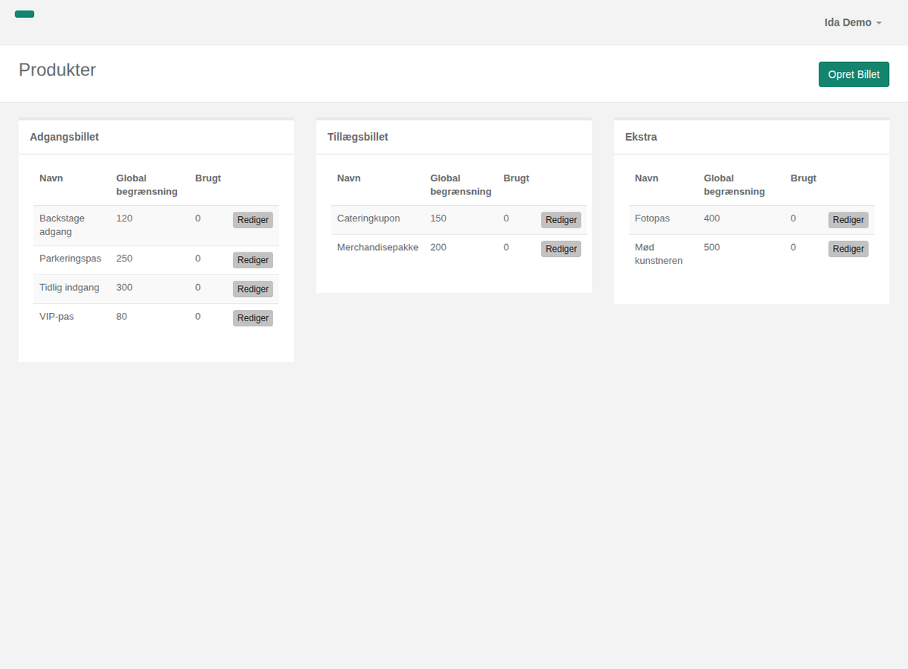Click the limit value 400
908x669 pixels.
pos(712,218)
